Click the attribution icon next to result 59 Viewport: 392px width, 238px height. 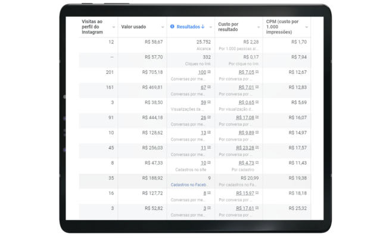click(x=209, y=102)
